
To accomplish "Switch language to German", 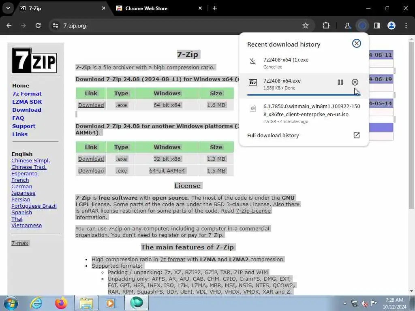I will tap(22, 186).
